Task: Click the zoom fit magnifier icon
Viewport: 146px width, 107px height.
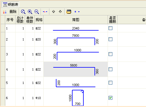Action: (x=23, y=12)
